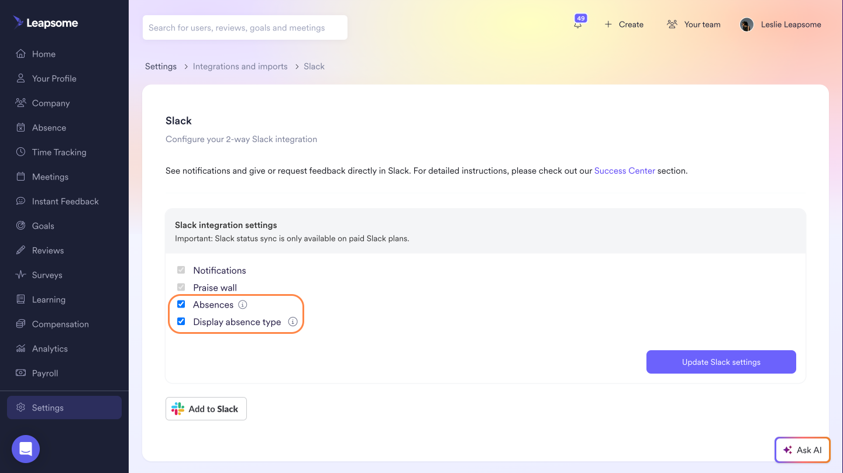Open the Success Center link
843x473 pixels.
point(625,171)
